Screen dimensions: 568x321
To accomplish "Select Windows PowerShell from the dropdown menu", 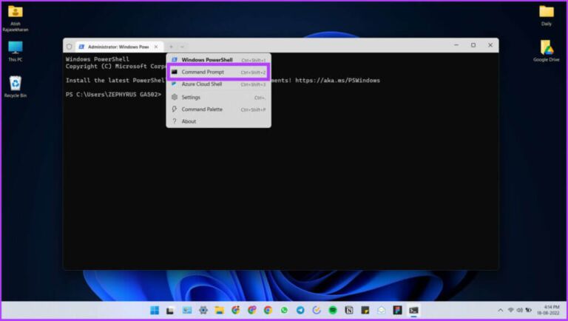I will click(x=218, y=60).
